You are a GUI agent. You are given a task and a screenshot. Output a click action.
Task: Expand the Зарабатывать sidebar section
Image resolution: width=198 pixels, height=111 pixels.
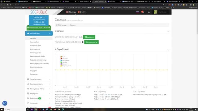(39, 79)
